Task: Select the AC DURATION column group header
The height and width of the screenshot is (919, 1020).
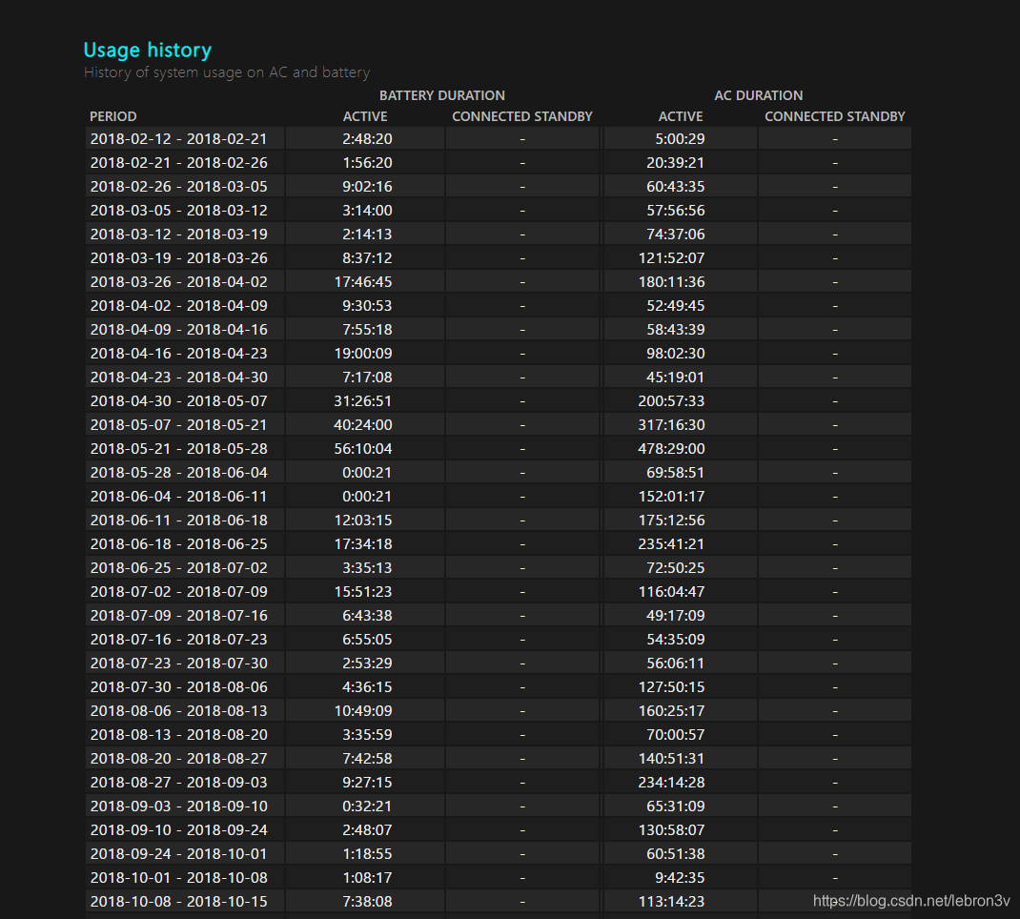Action: click(x=758, y=95)
